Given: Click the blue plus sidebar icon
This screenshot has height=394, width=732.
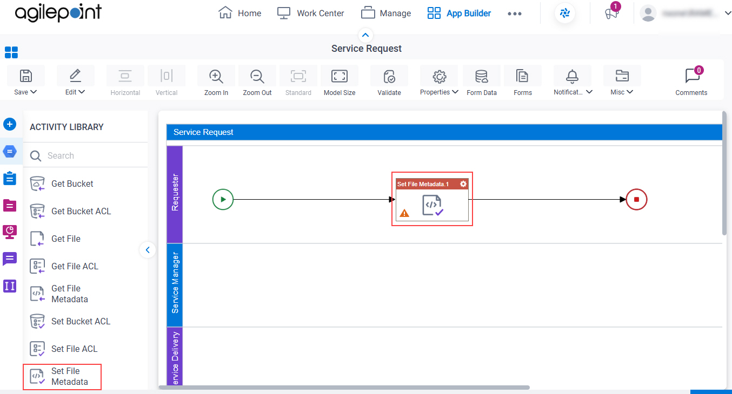Looking at the screenshot, I should [x=10, y=124].
